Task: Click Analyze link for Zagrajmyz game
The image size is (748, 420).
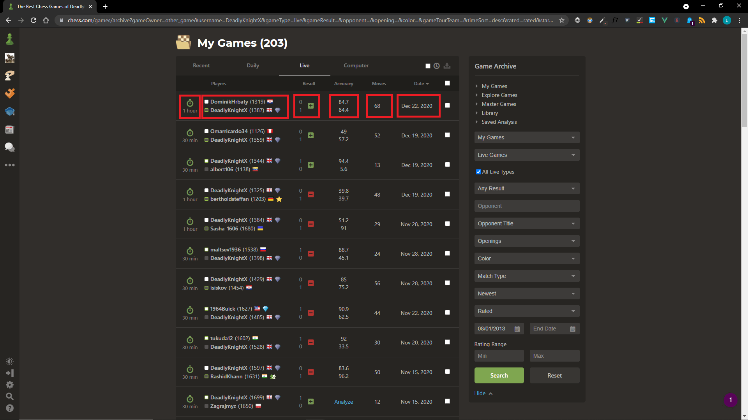Action: (344, 402)
